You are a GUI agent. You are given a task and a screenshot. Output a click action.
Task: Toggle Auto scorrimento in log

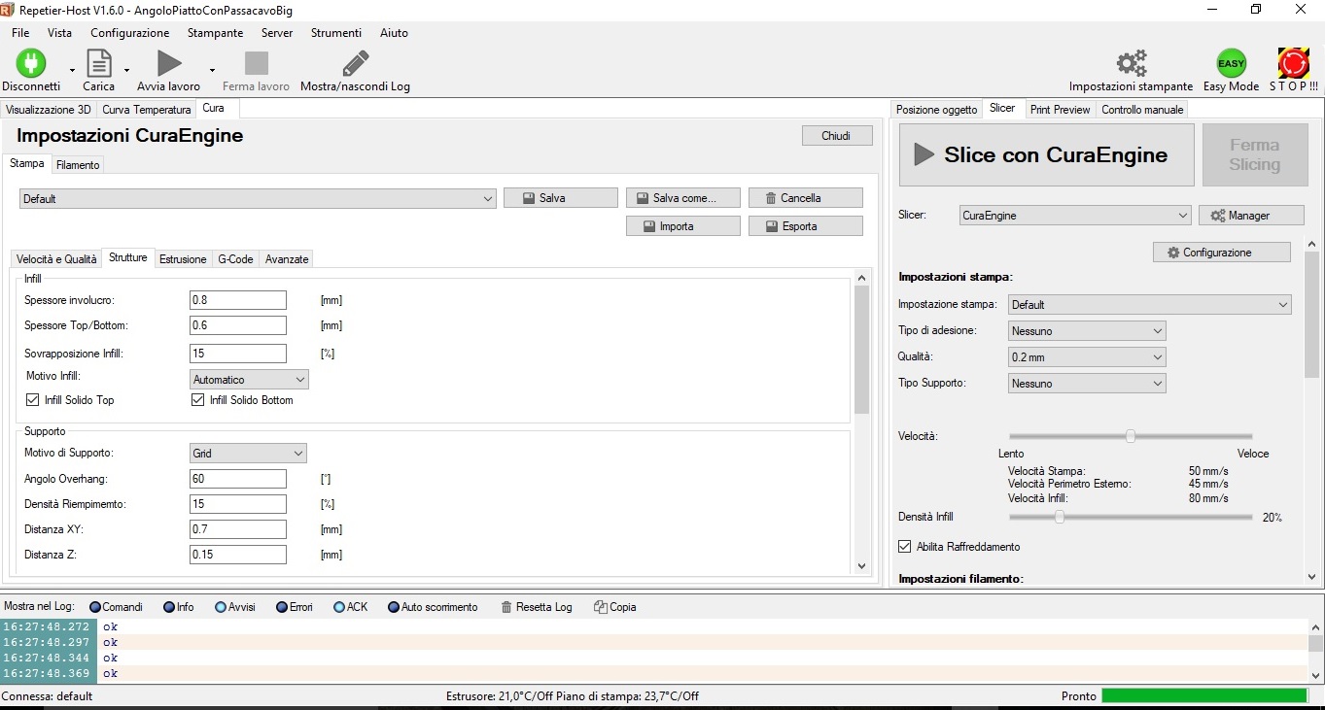point(434,607)
